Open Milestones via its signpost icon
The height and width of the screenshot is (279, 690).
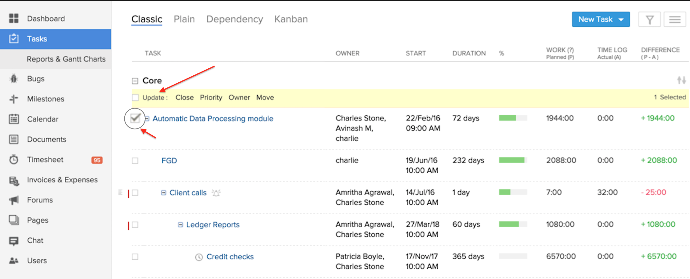click(x=13, y=99)
